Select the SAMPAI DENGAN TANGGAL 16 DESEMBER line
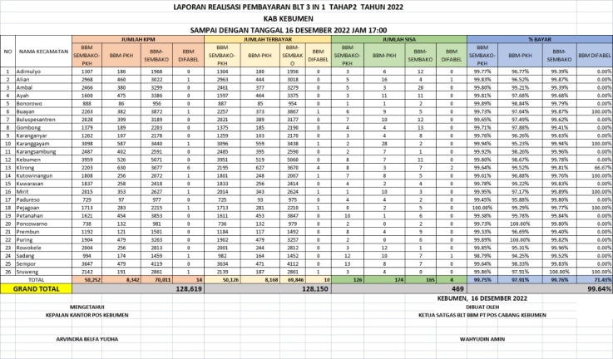The width and height of the screenshot is (613, 359). click(289, 30)
